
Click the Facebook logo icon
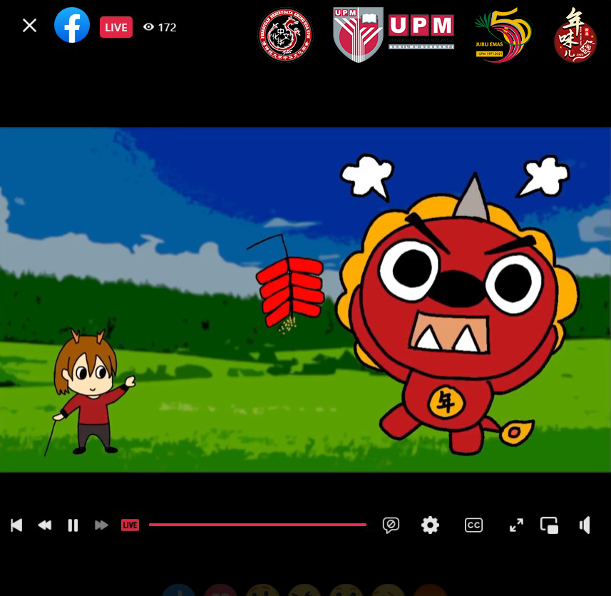(72, 26)
